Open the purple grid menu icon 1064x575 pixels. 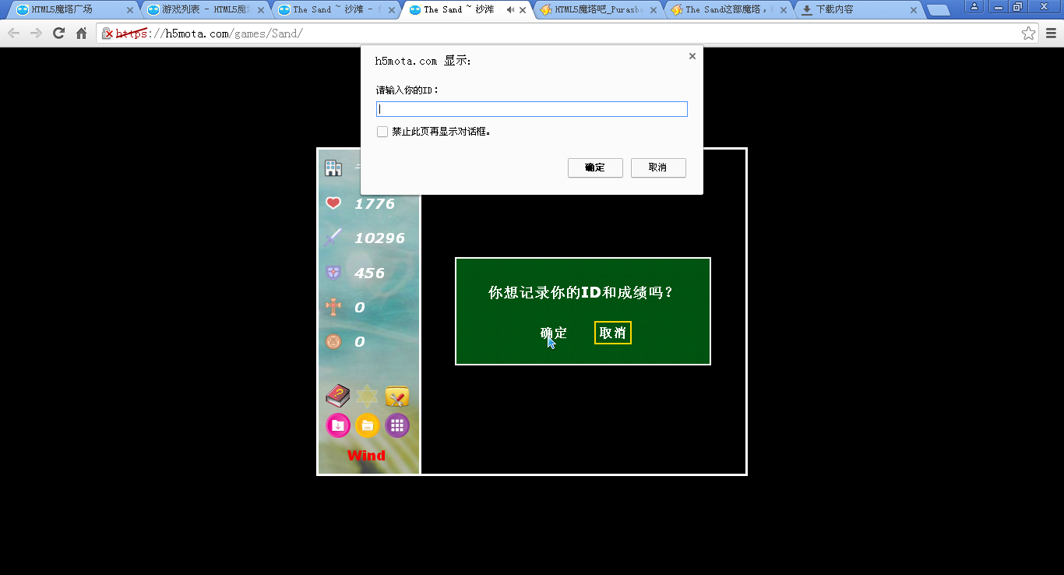(x=397, y=425)
